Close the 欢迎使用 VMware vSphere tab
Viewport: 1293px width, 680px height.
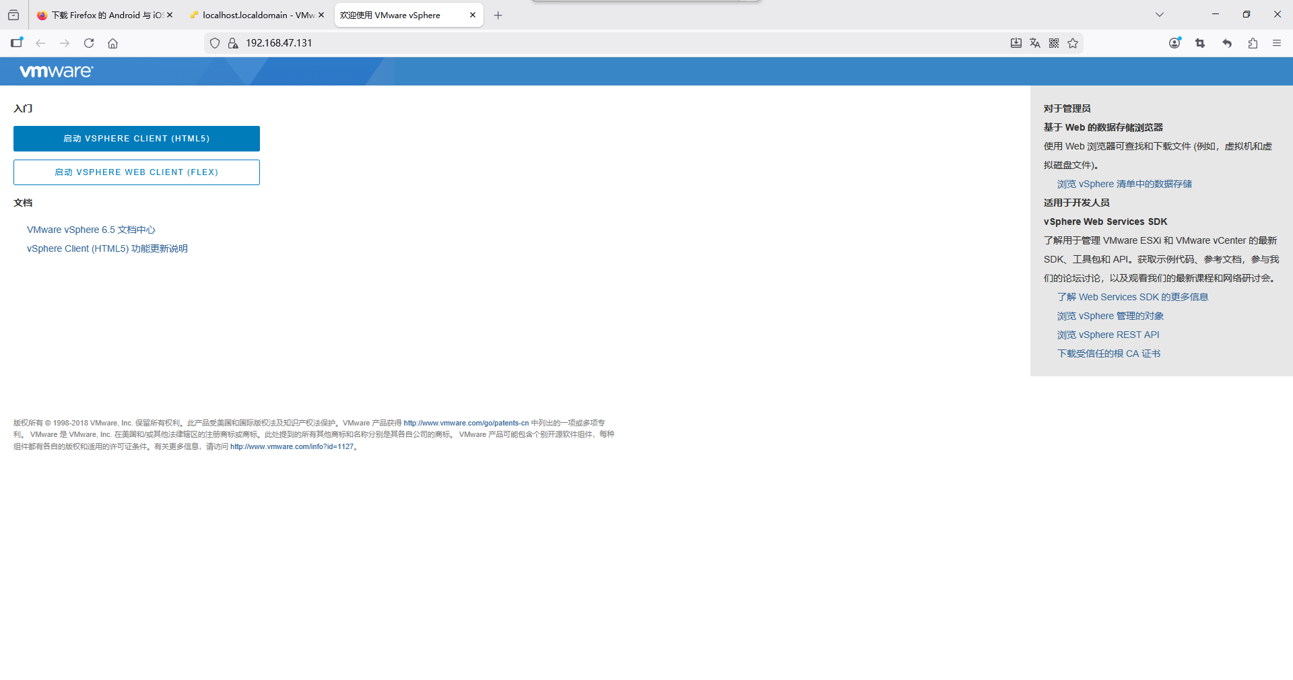point(473,15)
